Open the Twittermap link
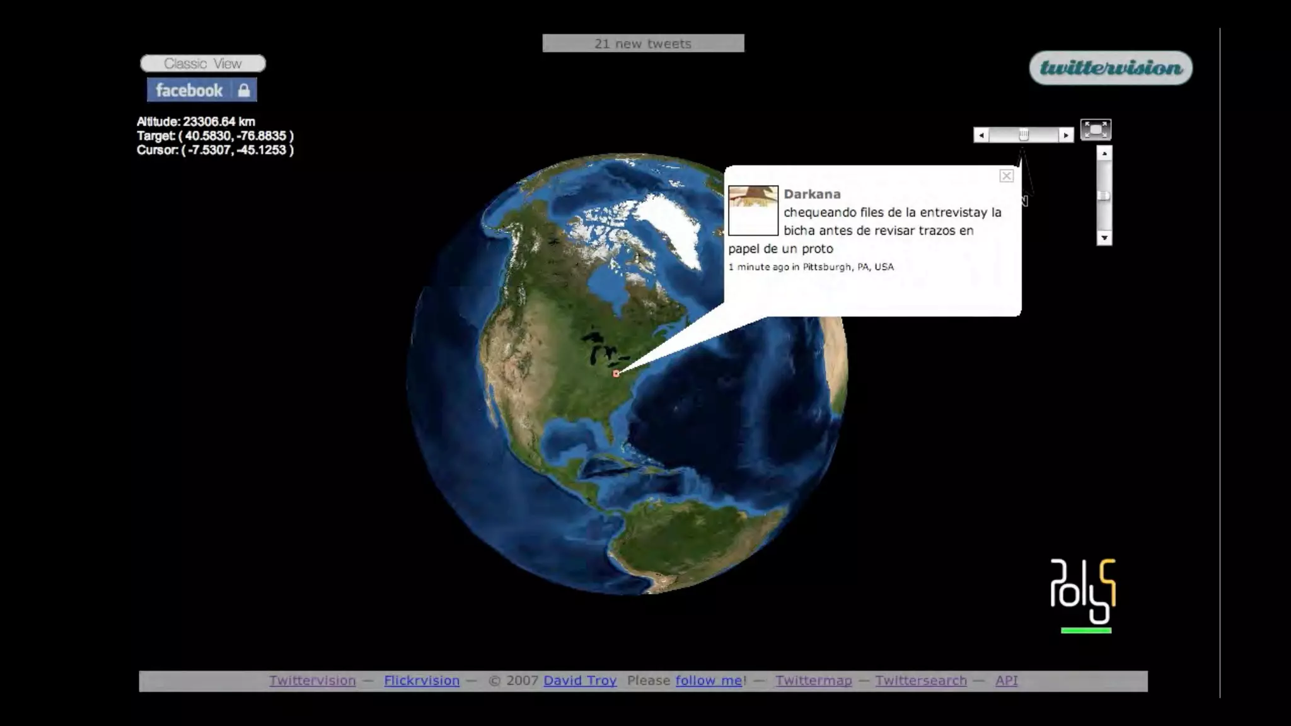 (813, 681)
